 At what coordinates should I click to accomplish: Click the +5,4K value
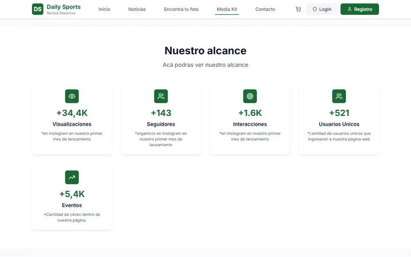[x=72, y=194]
